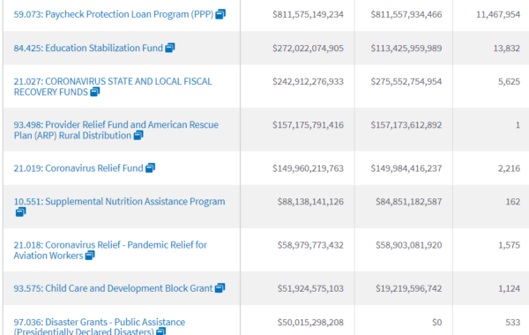This screenshot has height=335, width=529.
Task: Open the 21.019 Coronavirus Relief Fund link
Action: pyautogui.click(x=78, y=168)
